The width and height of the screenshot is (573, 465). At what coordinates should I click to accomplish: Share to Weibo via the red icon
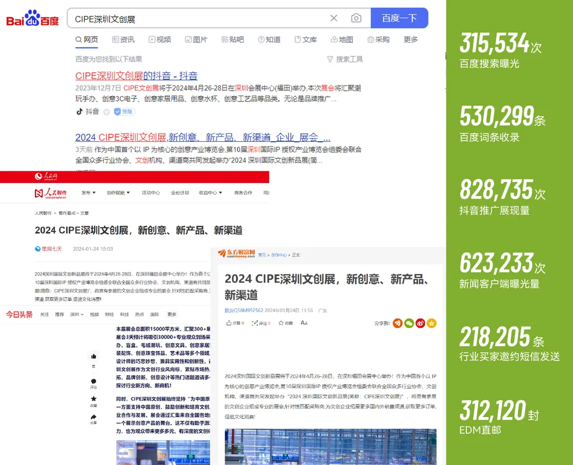[420, 323]
